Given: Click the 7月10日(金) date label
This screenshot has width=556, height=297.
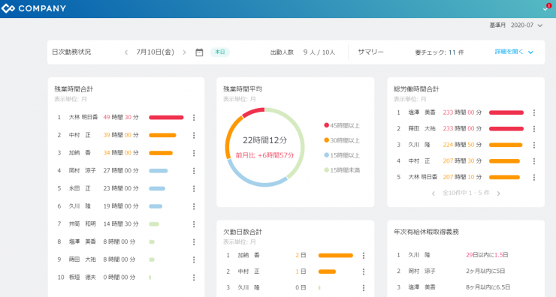Looking at the screenshot, I should click(155, 52).
